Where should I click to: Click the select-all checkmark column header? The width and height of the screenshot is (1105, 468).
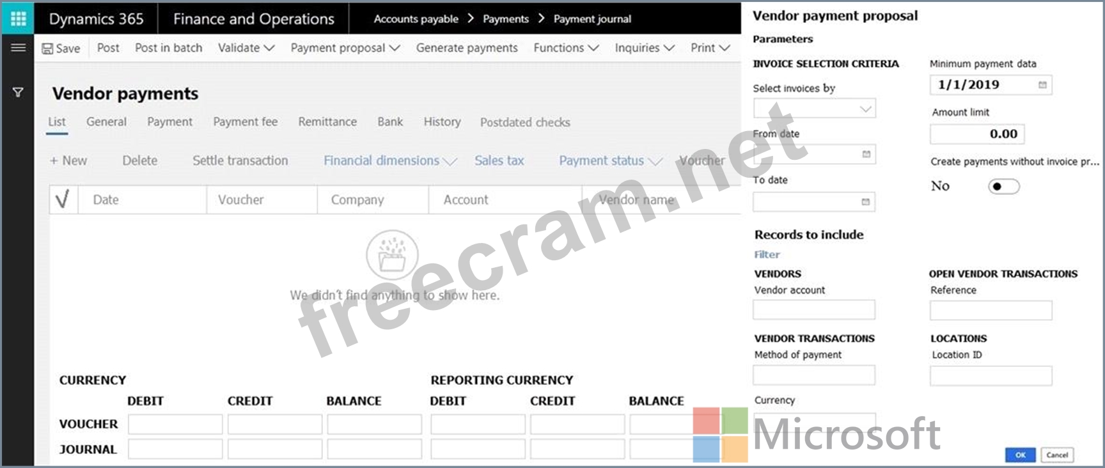tap(63, 199)
